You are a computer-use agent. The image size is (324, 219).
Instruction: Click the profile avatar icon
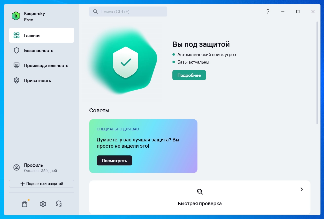pyautogui.click(x=17, y=168)
